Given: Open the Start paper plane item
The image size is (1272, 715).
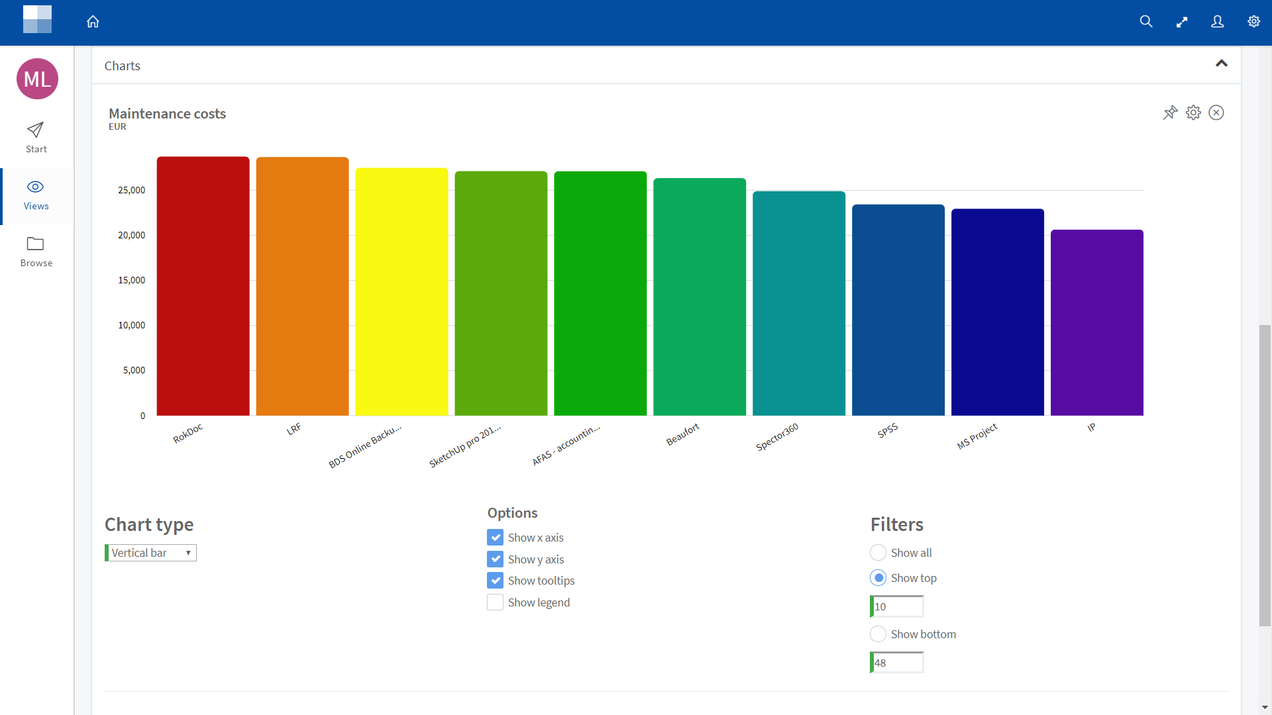Looking at the screenshot, I should (x=36, y=138).
